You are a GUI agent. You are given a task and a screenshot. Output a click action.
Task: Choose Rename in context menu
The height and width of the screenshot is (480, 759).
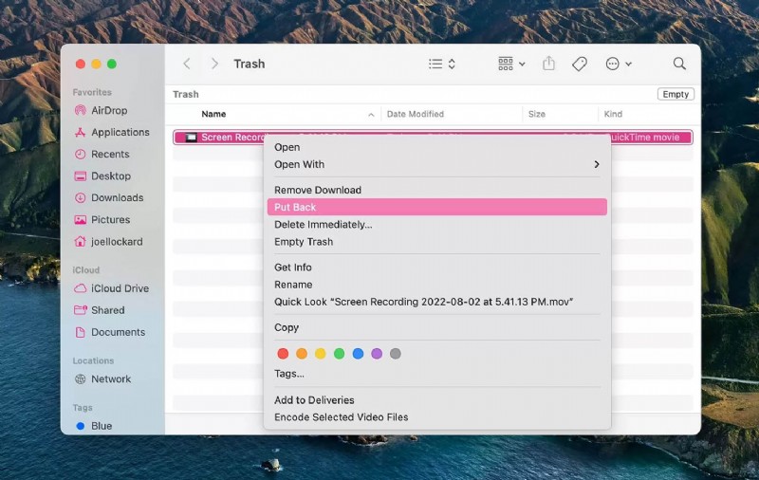click(x=437, y=285)
